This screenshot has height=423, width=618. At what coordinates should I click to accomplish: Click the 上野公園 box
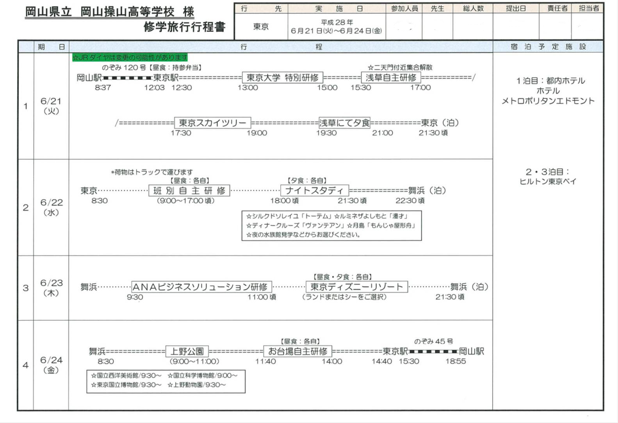(x=187, y=351)
